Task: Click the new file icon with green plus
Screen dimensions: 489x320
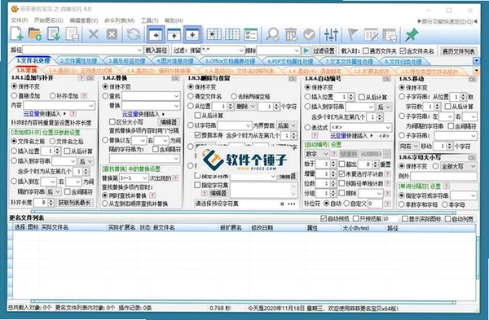Action: (17, 34)
